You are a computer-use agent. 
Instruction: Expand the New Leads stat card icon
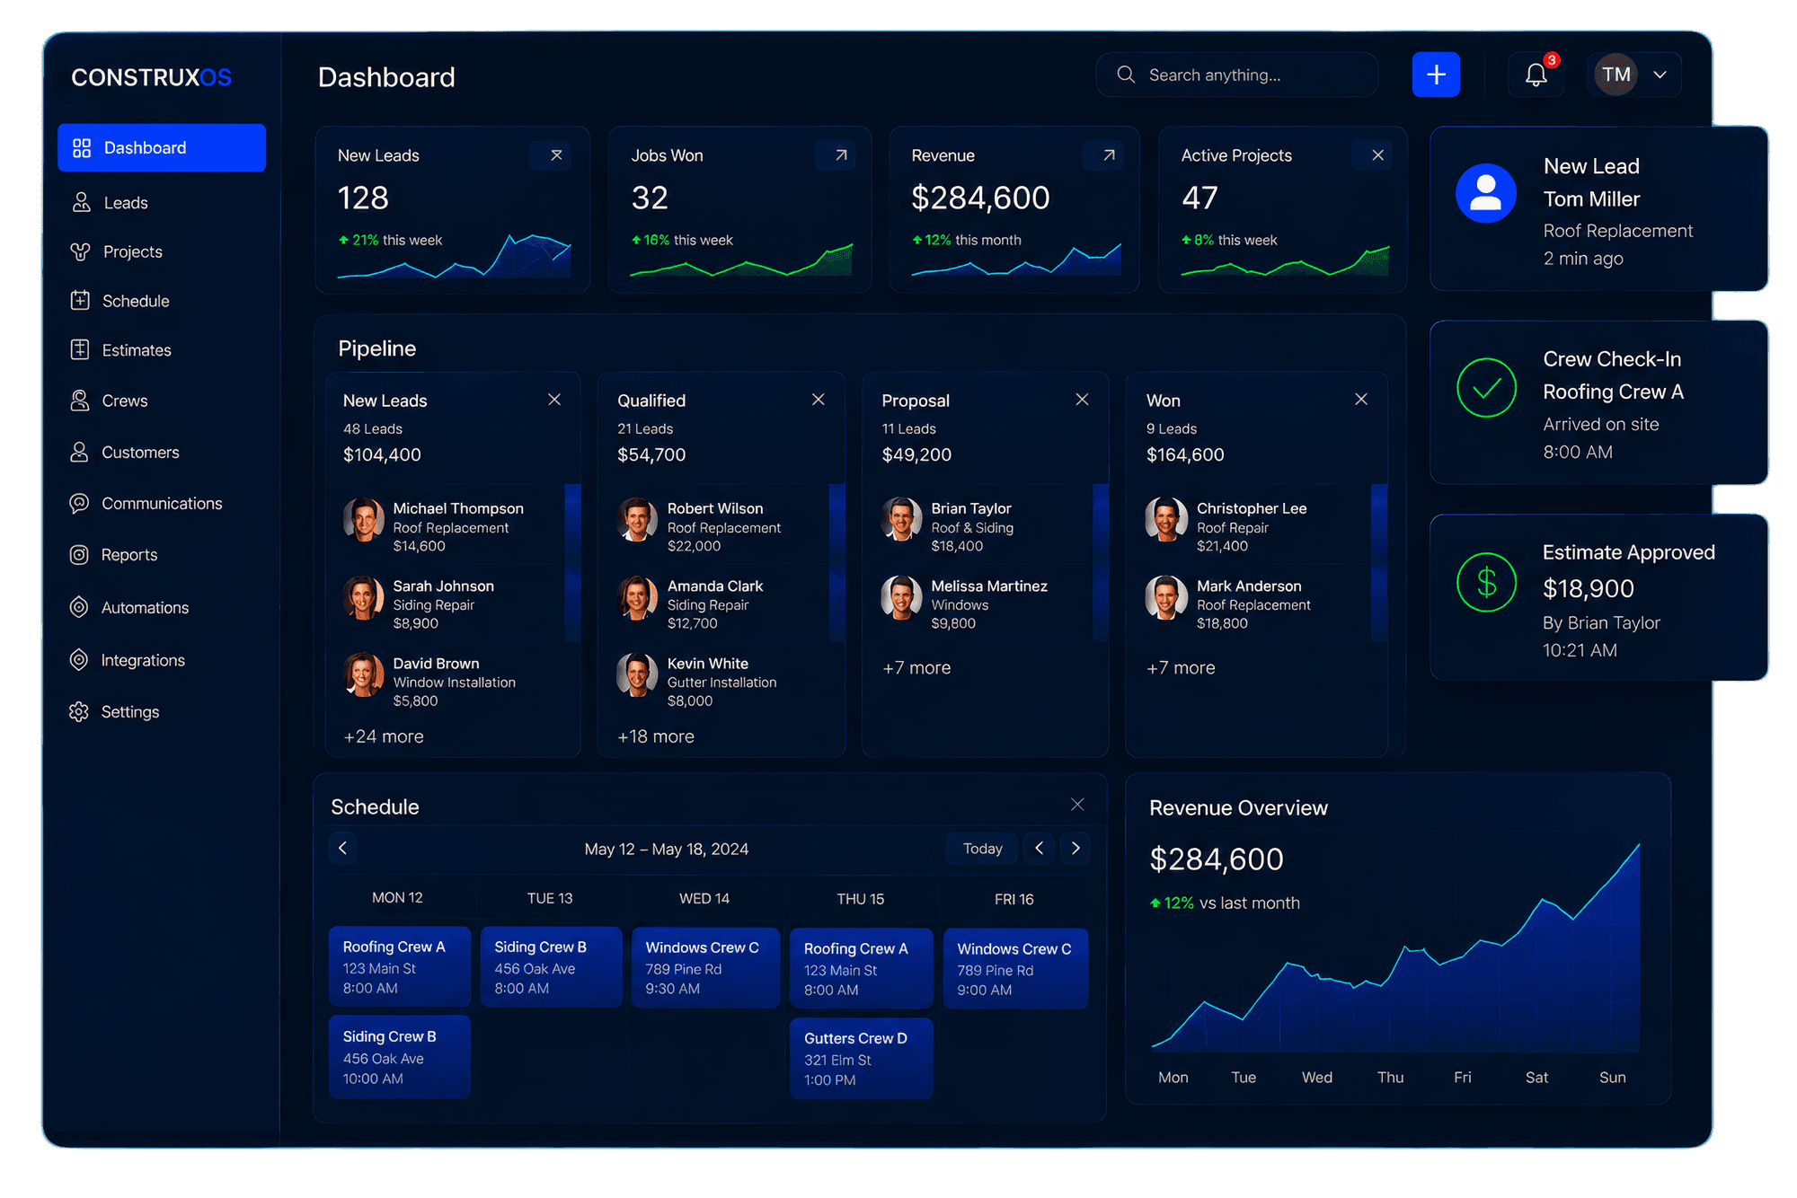556,155
